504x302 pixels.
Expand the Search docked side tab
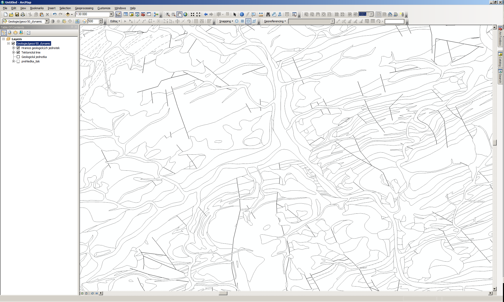500,76
